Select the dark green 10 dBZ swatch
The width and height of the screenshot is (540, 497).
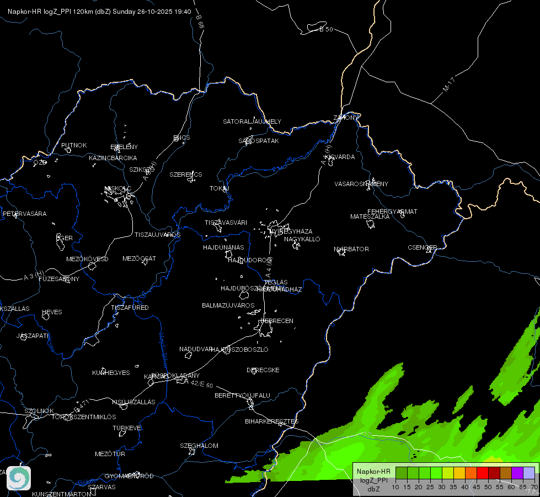tap(402, 473)
